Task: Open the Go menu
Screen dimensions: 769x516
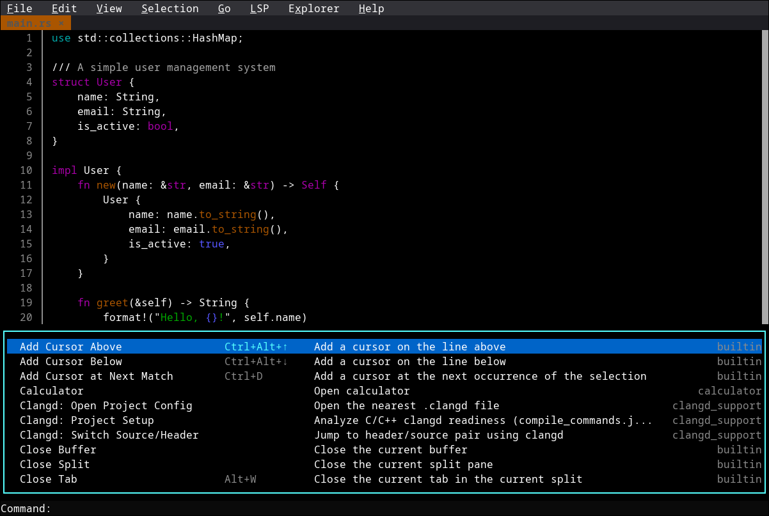Action: point(224,8)
